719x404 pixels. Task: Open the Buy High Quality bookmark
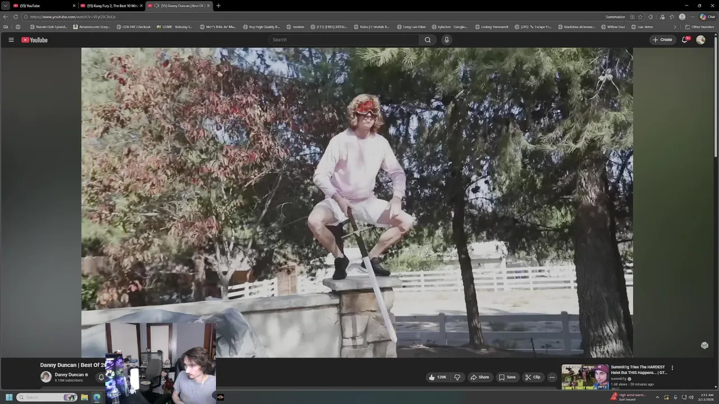[261, 26]
